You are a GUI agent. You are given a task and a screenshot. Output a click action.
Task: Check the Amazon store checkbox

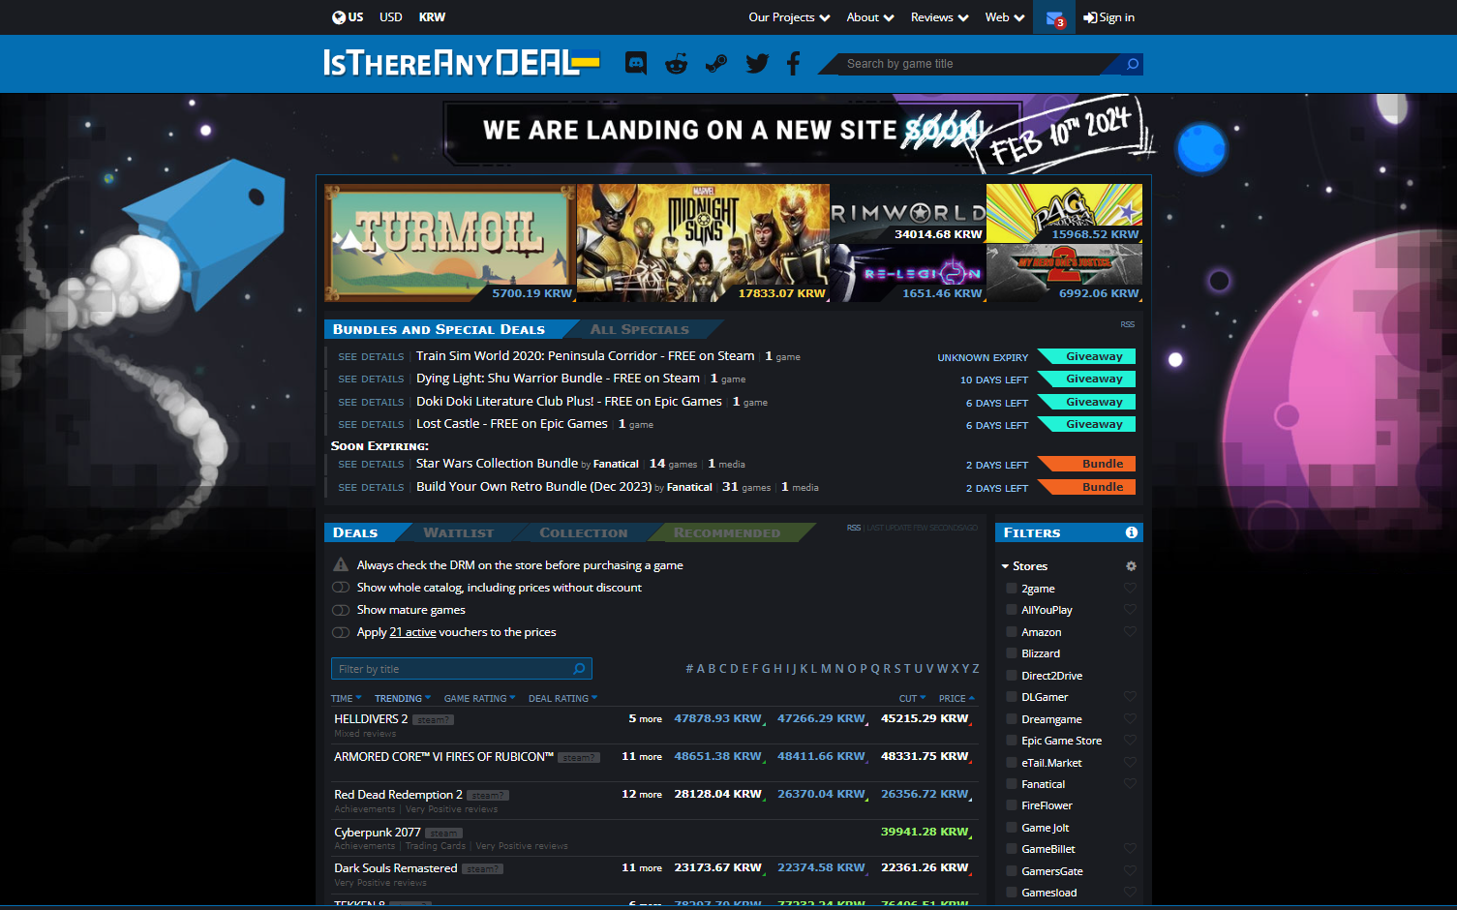[1012, 632]
